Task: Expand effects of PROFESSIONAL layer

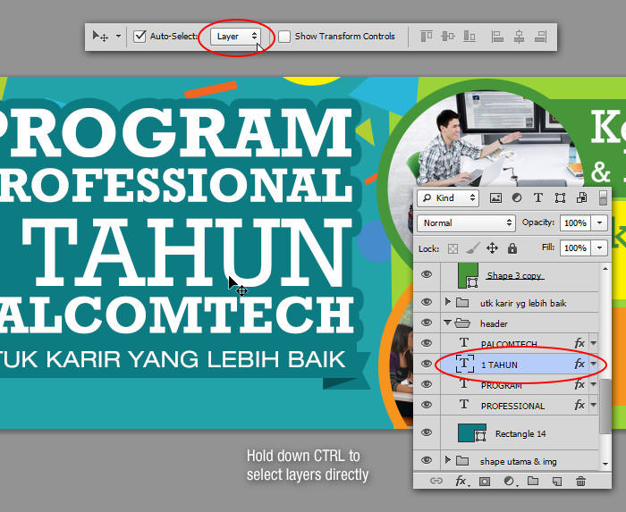Action: click(x=594, y=405)
